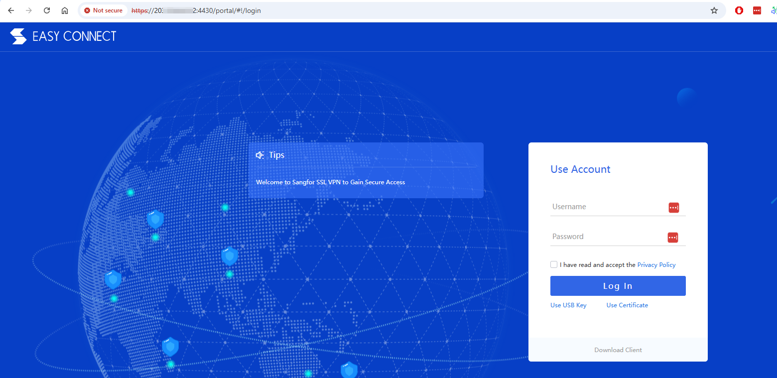The width and height of the screenshot is (777, 378).
Task: Bookmark the page with the star icon
Action: (714, 10)
